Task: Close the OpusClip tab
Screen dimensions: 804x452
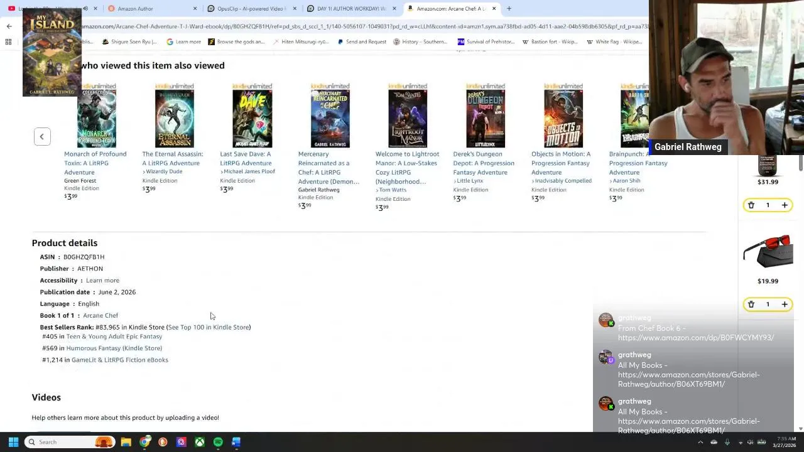Action: click(295, 9)
